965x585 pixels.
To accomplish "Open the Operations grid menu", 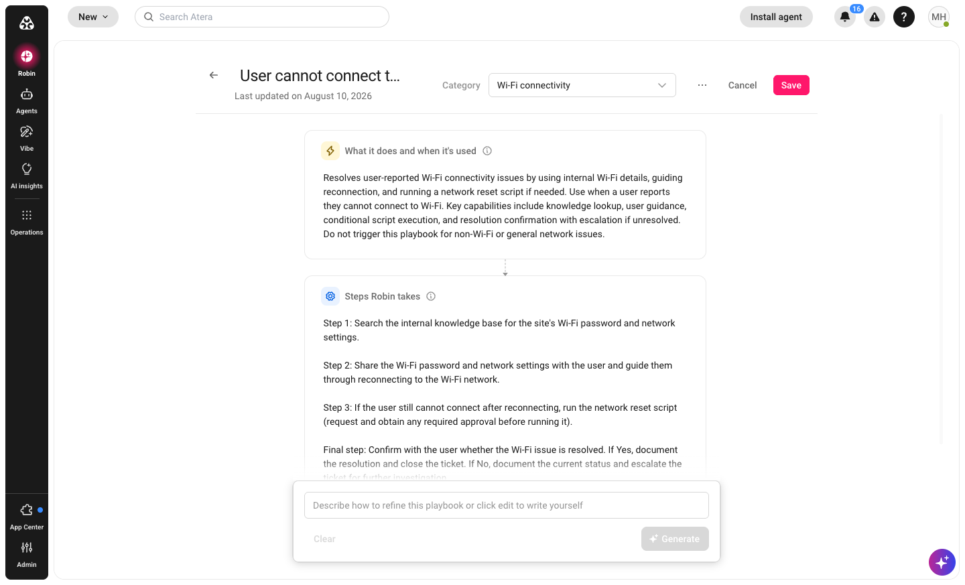I will tap(27, 222).
